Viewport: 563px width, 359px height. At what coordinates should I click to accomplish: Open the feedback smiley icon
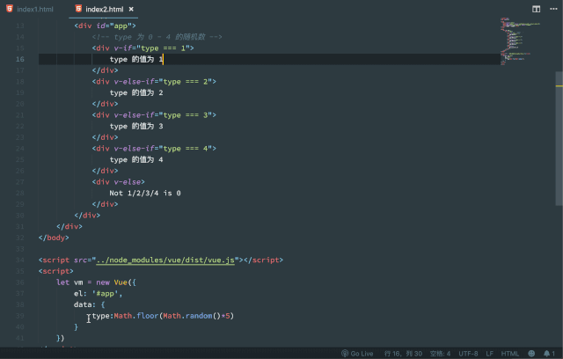tap(531, 354)
